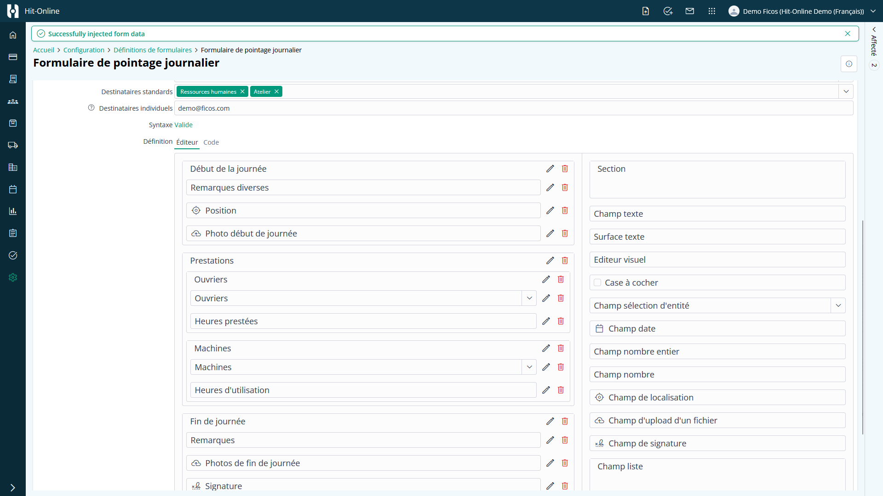Expand the Destinataires standards dropdown
The width and height of the screenshot is (883, 496).
coord(846,92)
